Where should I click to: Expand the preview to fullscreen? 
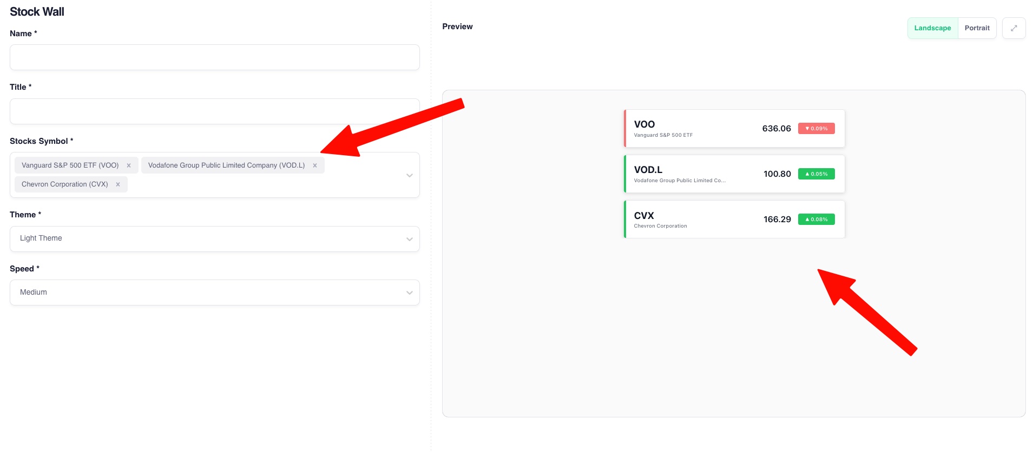(1014, 28)
